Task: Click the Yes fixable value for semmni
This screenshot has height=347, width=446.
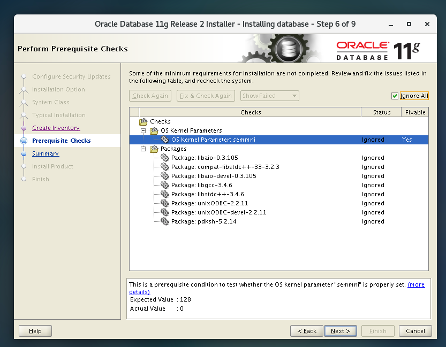Action: click(407, 140)
